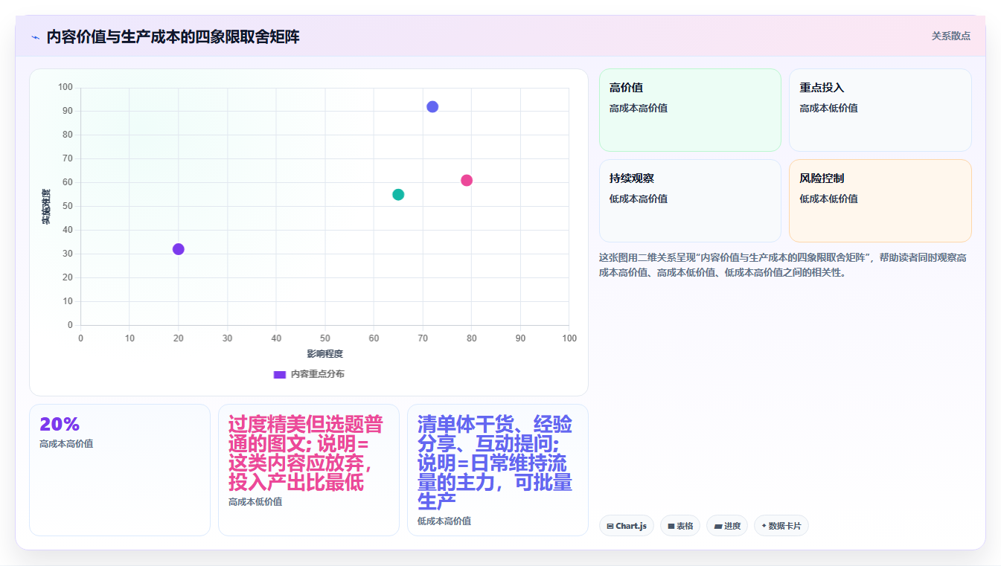The width and height of the screenshot is (1001, 566).
Task: Click the purple legend swatch for 内容重点分布
Action: [x=280, y=374]
